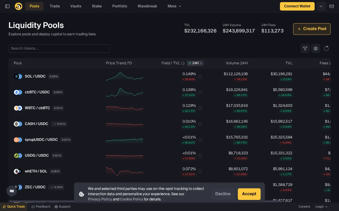Image resolution: width=339 pixels, height=211 pixels.
Task: Switch to the Pools tab
Action: click(34, 6)
